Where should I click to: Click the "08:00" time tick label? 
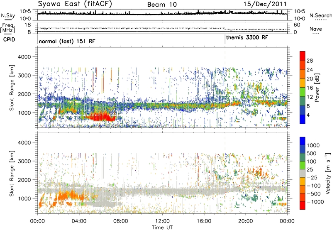pos(121,221)
